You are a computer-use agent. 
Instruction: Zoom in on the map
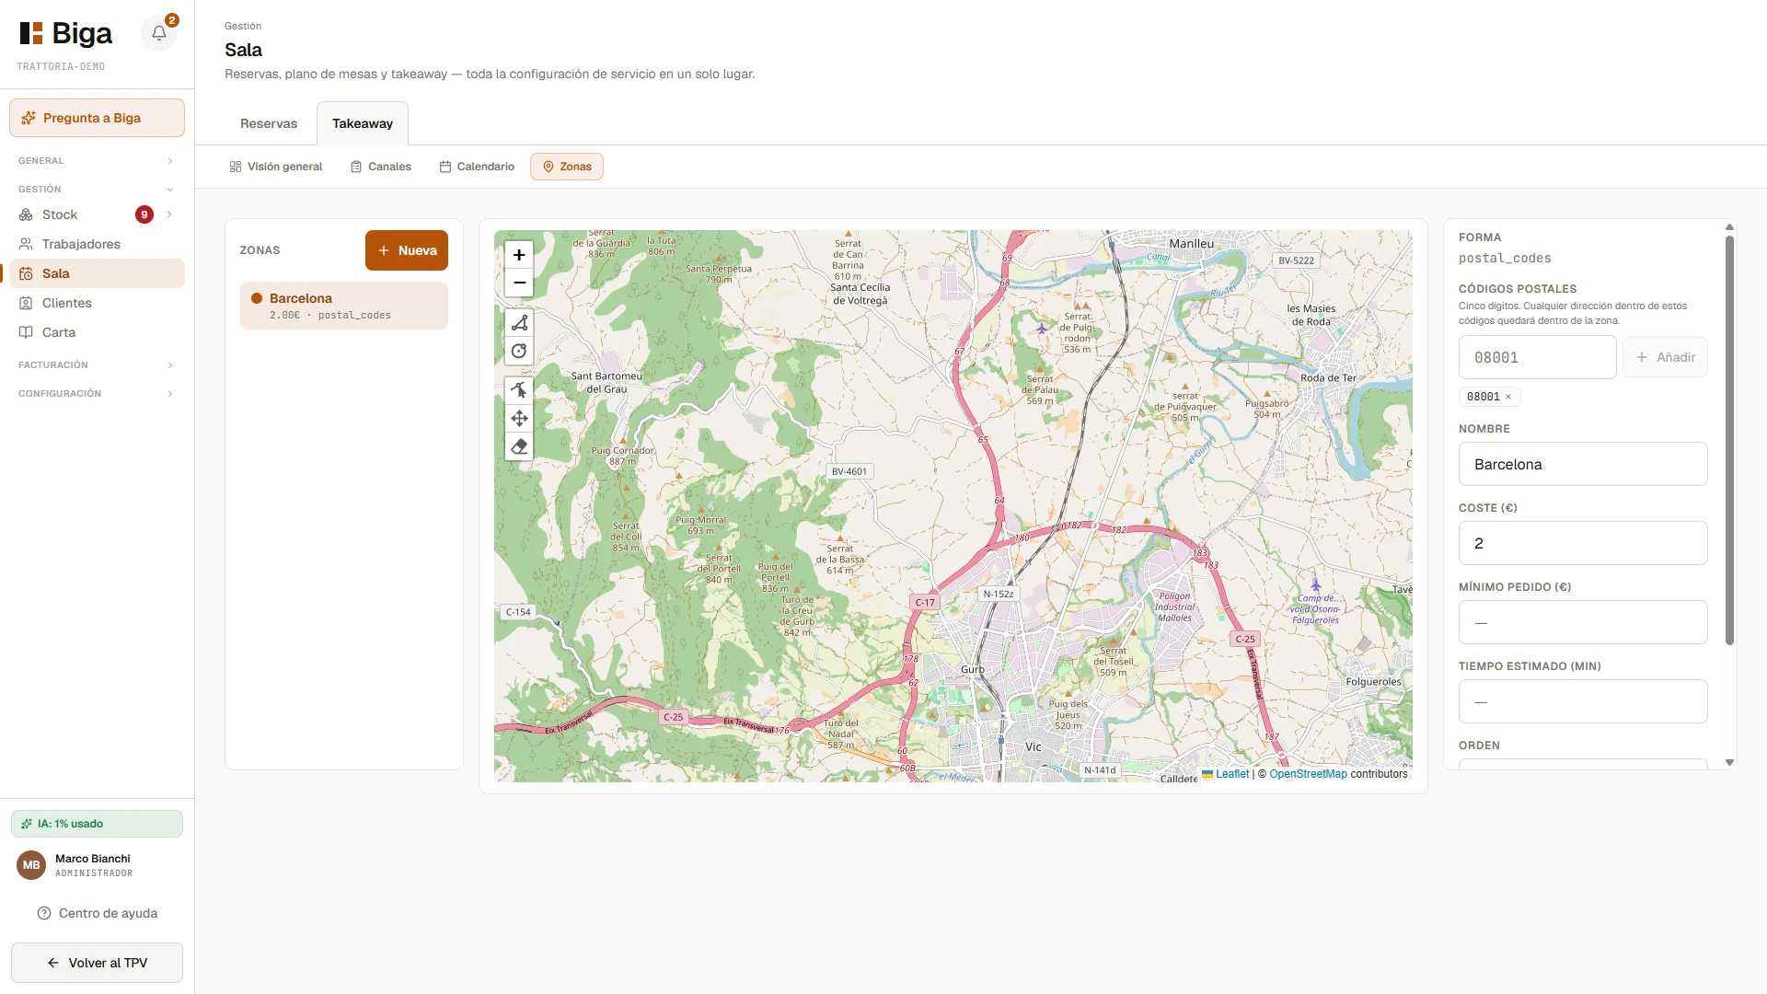click(519, 255)
